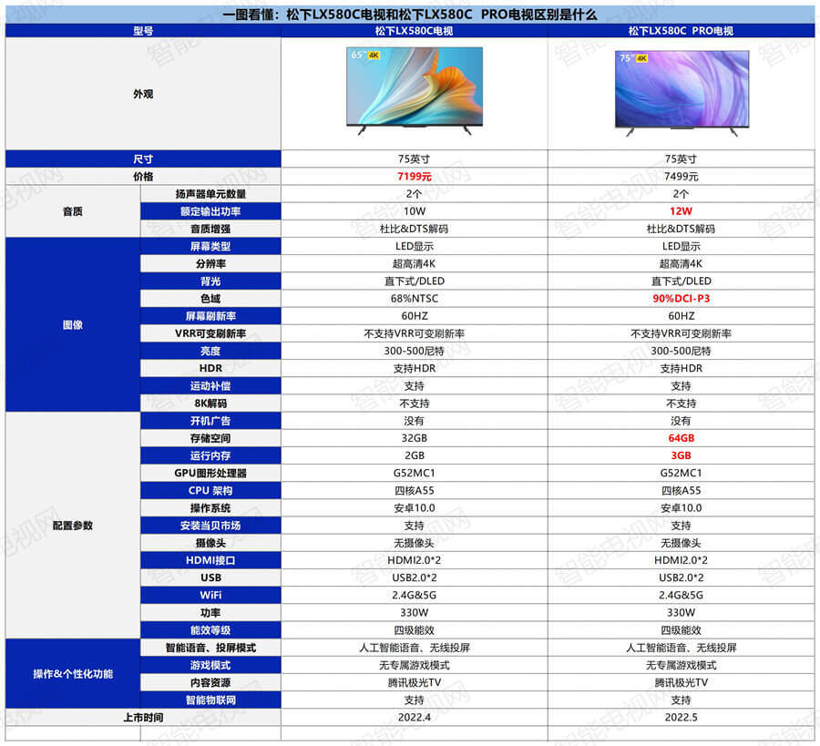Click the '存储空间' row label
The image size is (820, 746).
click(x=210, y=438)
